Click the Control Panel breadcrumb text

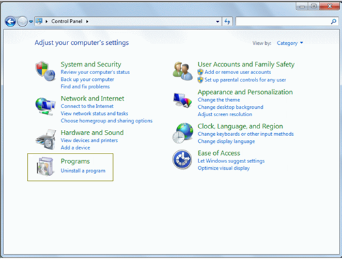pos(67,21)
